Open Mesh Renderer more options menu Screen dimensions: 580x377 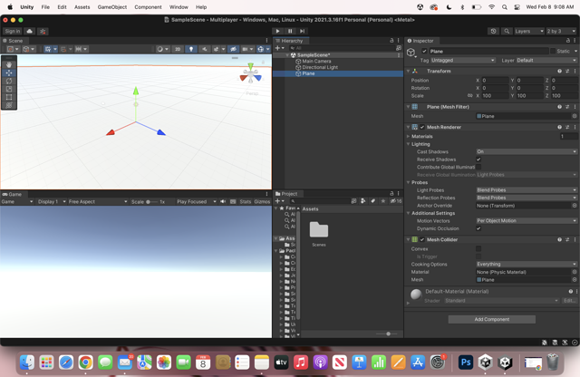[x=575, y=127]
